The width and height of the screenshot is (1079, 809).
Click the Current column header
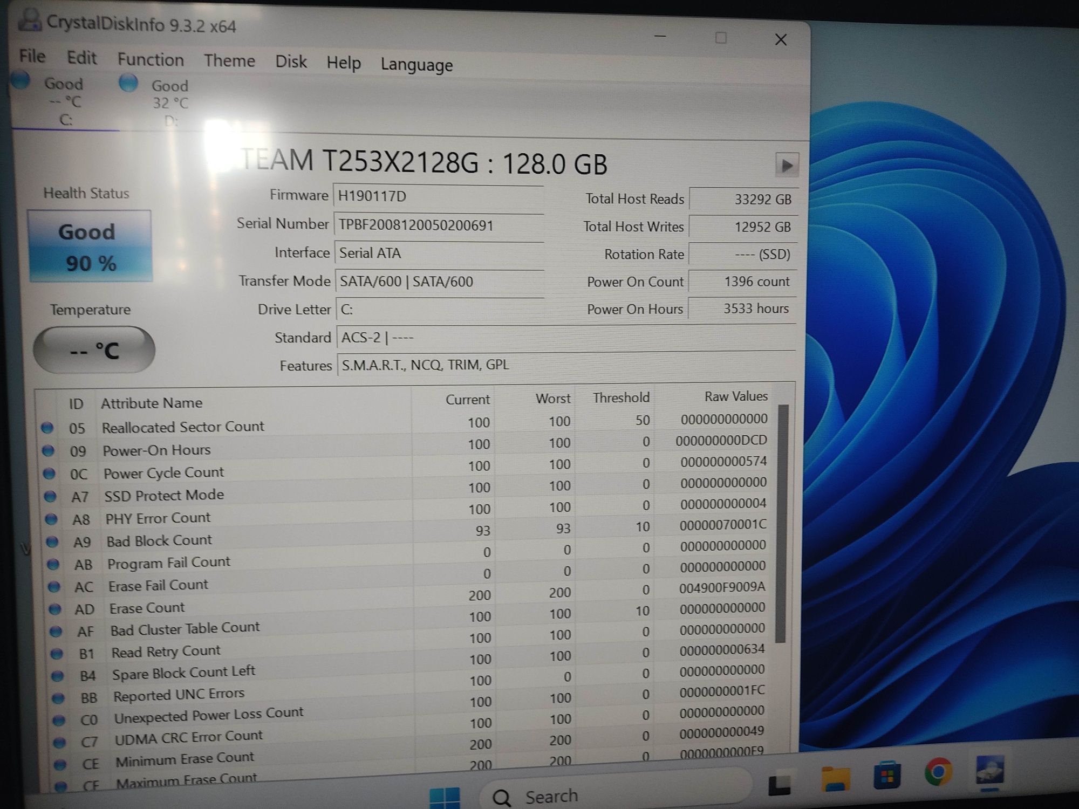[467, 400]
